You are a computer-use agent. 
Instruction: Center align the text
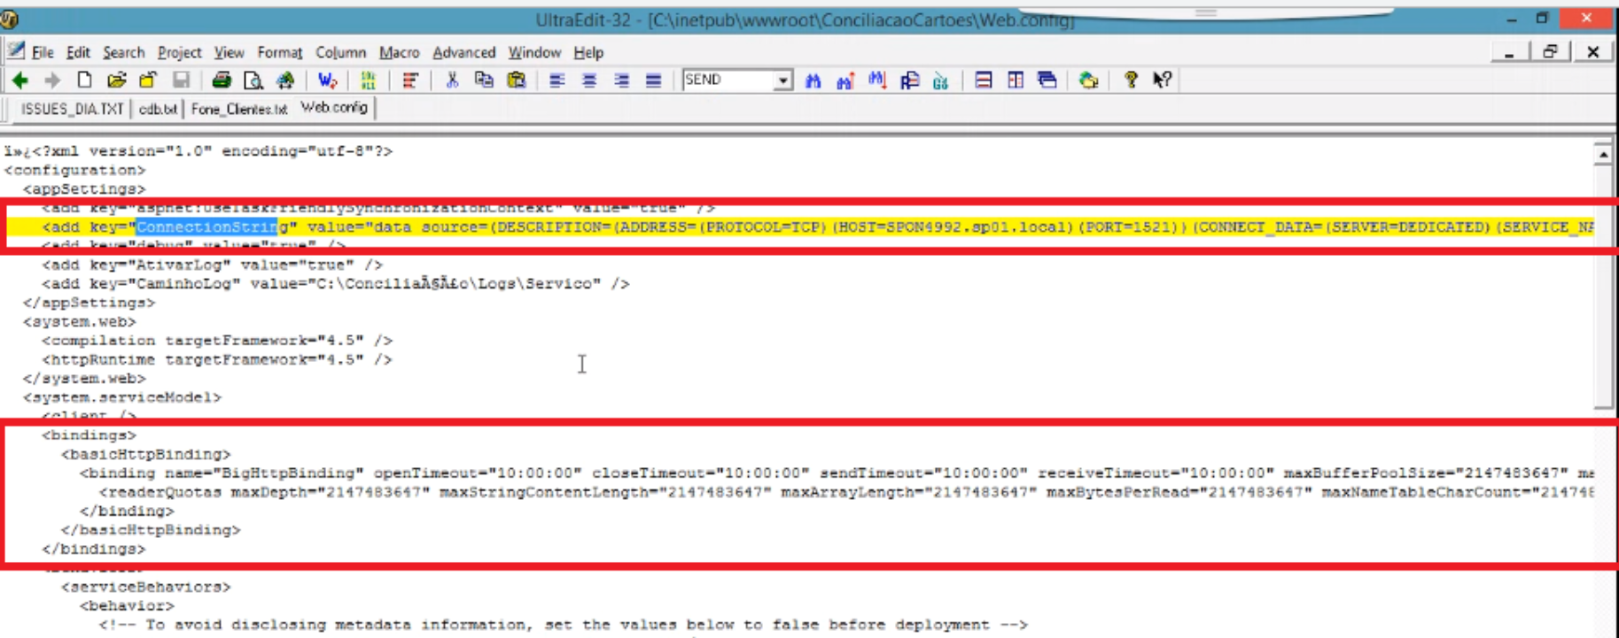point(589,81)
